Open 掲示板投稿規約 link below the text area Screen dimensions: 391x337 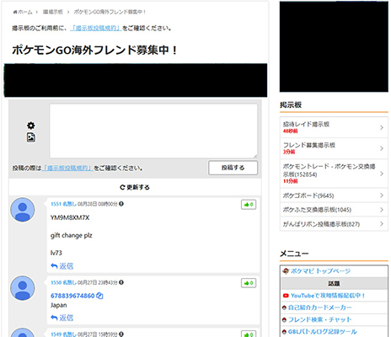67,168
